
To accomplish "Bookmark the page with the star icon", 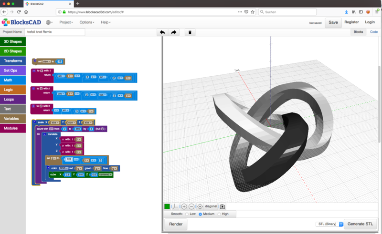I will [x=253, y=11].
